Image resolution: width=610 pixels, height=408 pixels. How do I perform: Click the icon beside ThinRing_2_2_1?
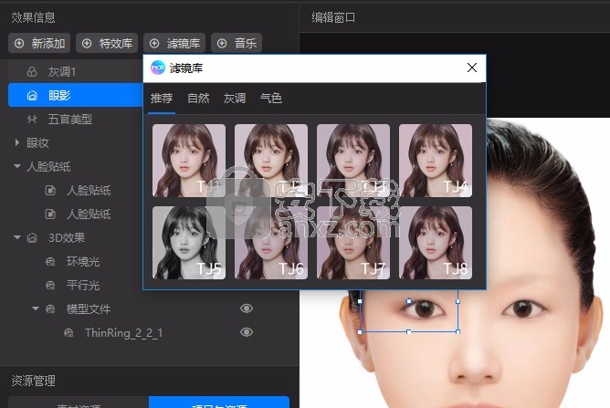click(68, 332)
